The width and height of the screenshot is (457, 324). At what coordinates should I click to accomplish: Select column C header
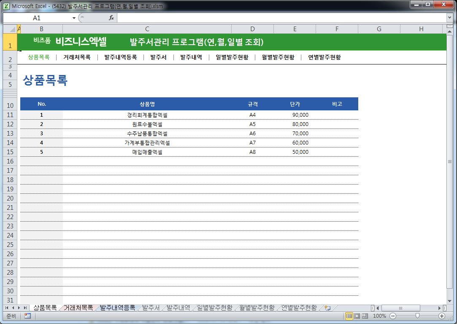(147, 29)
